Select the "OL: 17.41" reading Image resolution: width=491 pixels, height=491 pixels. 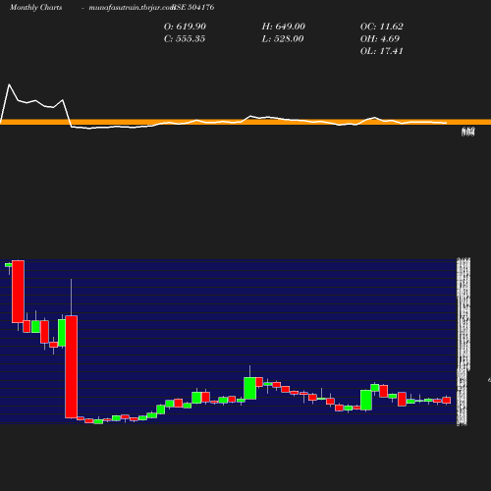click(382, 51)
